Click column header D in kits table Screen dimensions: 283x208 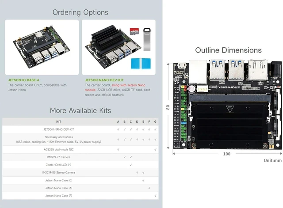(x=137, y=121)
